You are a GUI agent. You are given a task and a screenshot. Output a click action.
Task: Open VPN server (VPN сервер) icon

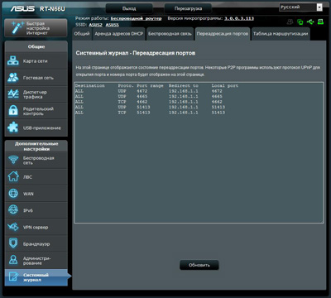pyautogui.click(x=13, y=227)
